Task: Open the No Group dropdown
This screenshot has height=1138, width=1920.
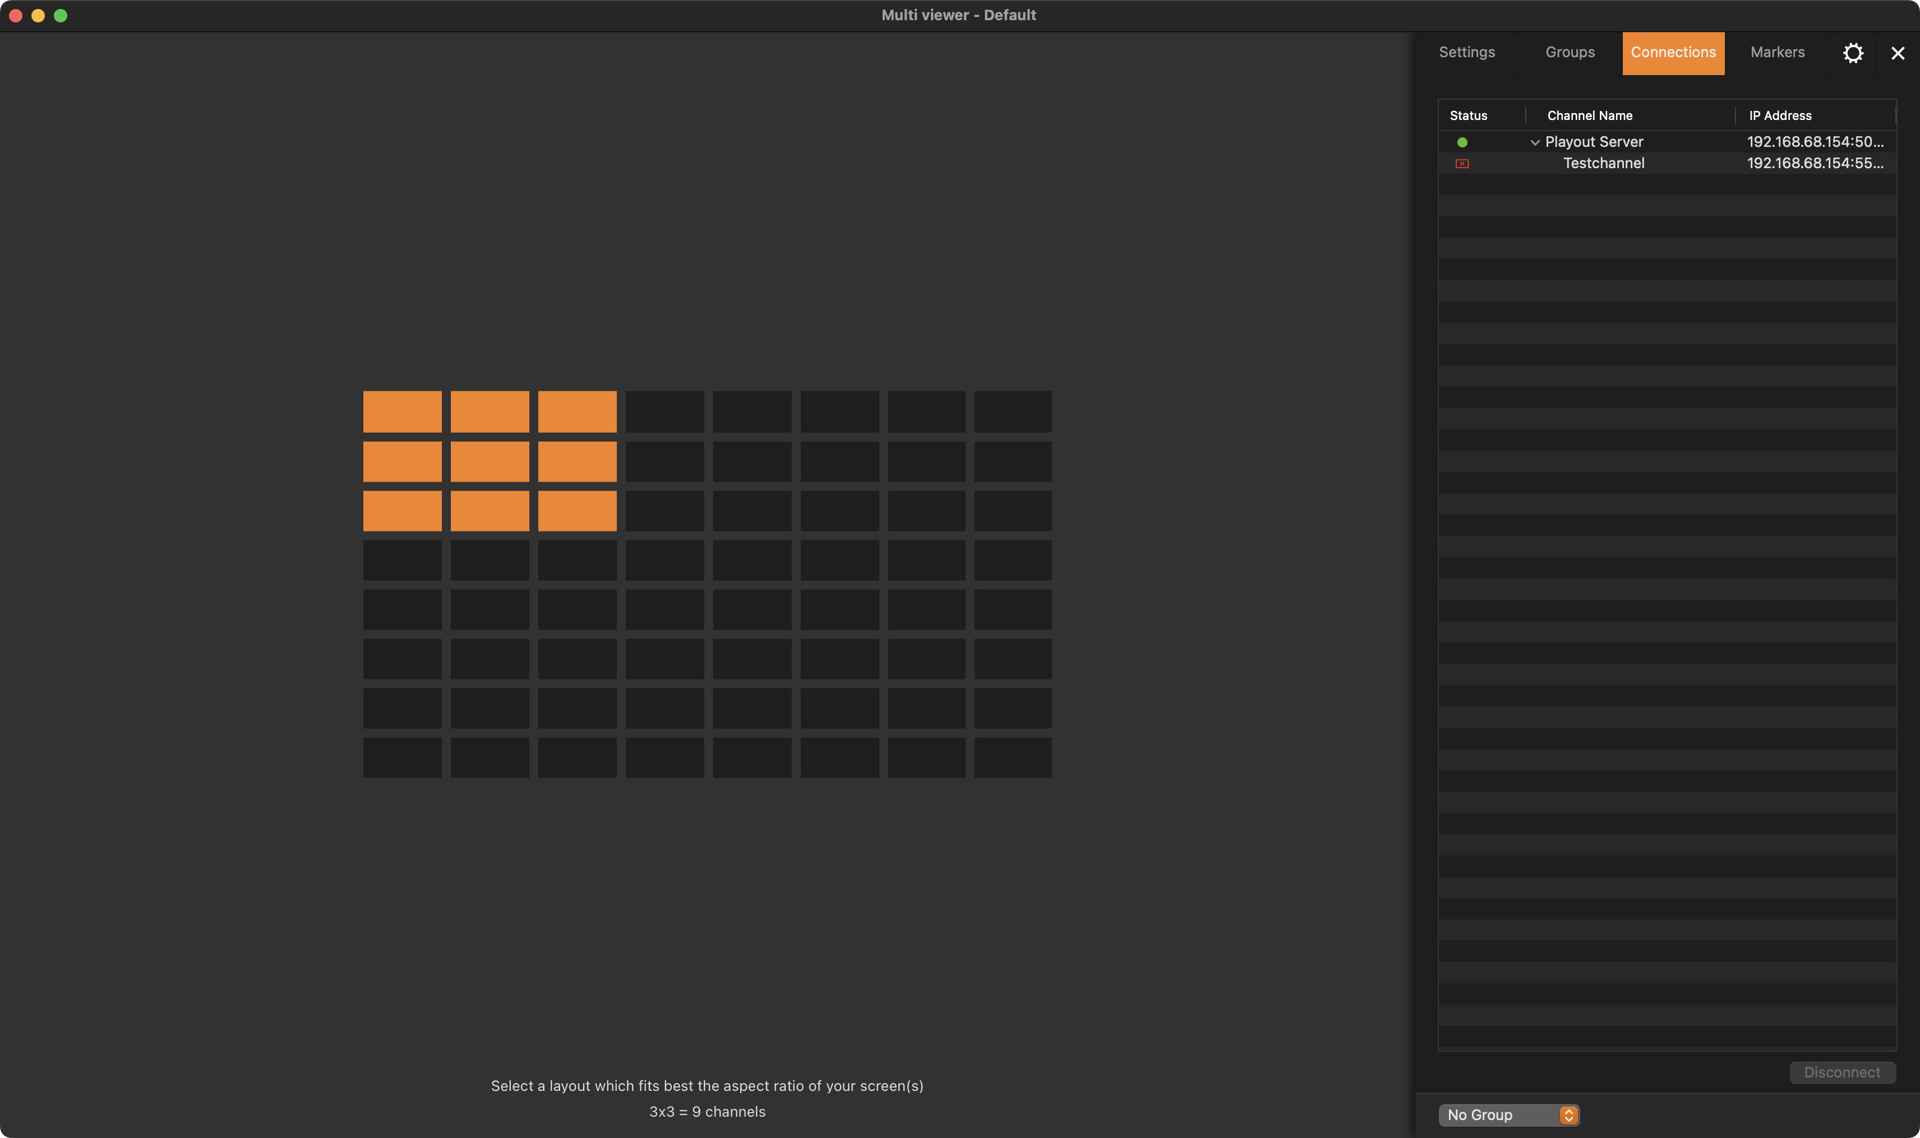Action: [1509, 1115]
